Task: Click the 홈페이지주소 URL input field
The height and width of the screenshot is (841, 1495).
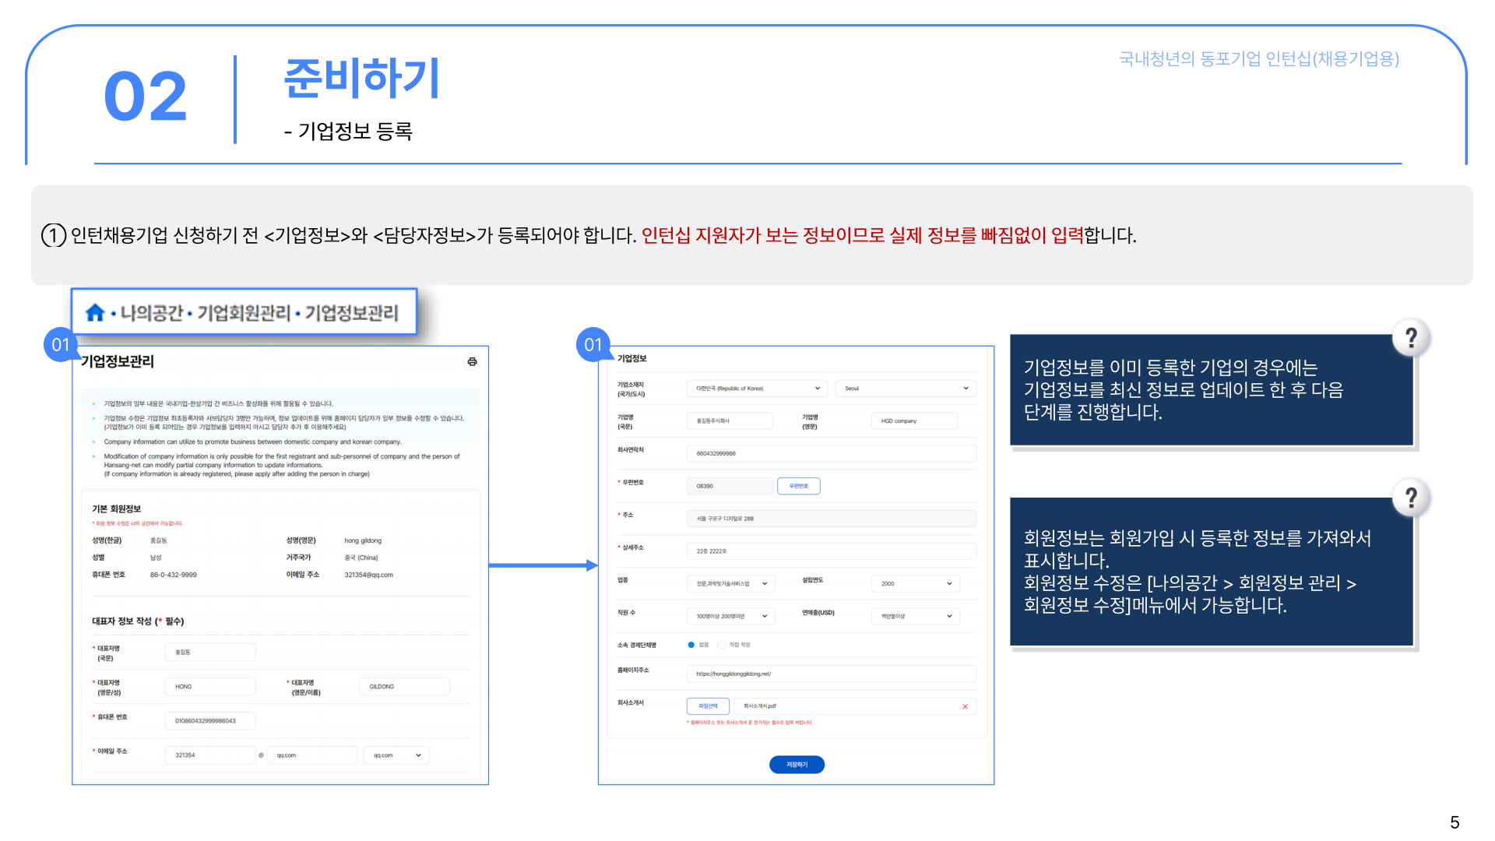Action: (831, 674)
